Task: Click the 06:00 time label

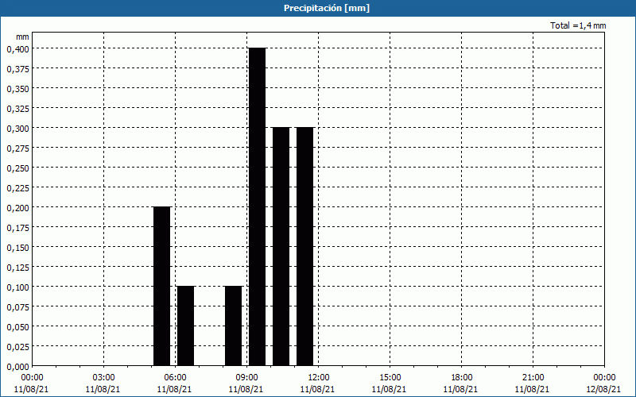Action: click(175, 378)
